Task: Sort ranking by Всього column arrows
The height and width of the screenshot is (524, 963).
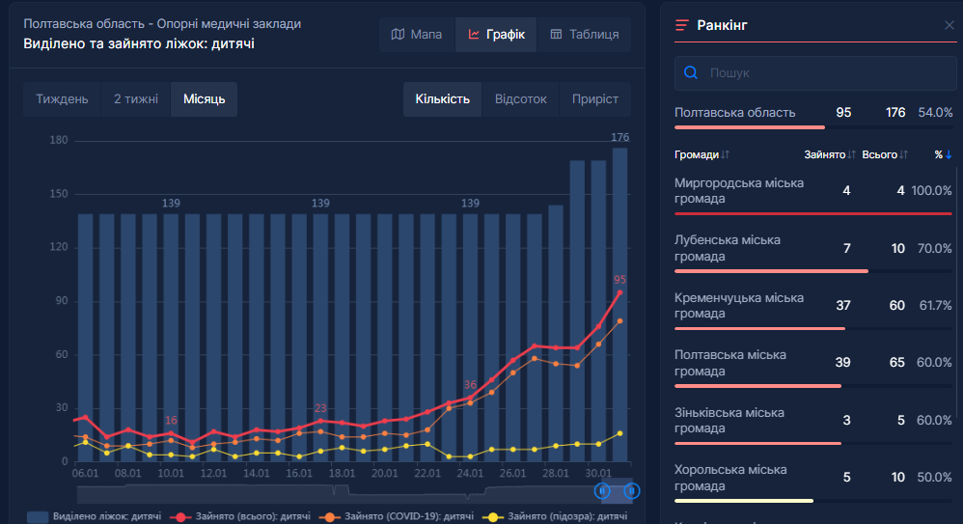Action: (x=904, y=155)
